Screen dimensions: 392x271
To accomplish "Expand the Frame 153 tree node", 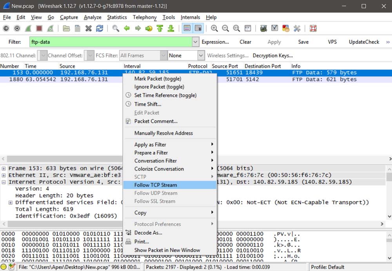I will pyautogui.click(x=4, y=169).
